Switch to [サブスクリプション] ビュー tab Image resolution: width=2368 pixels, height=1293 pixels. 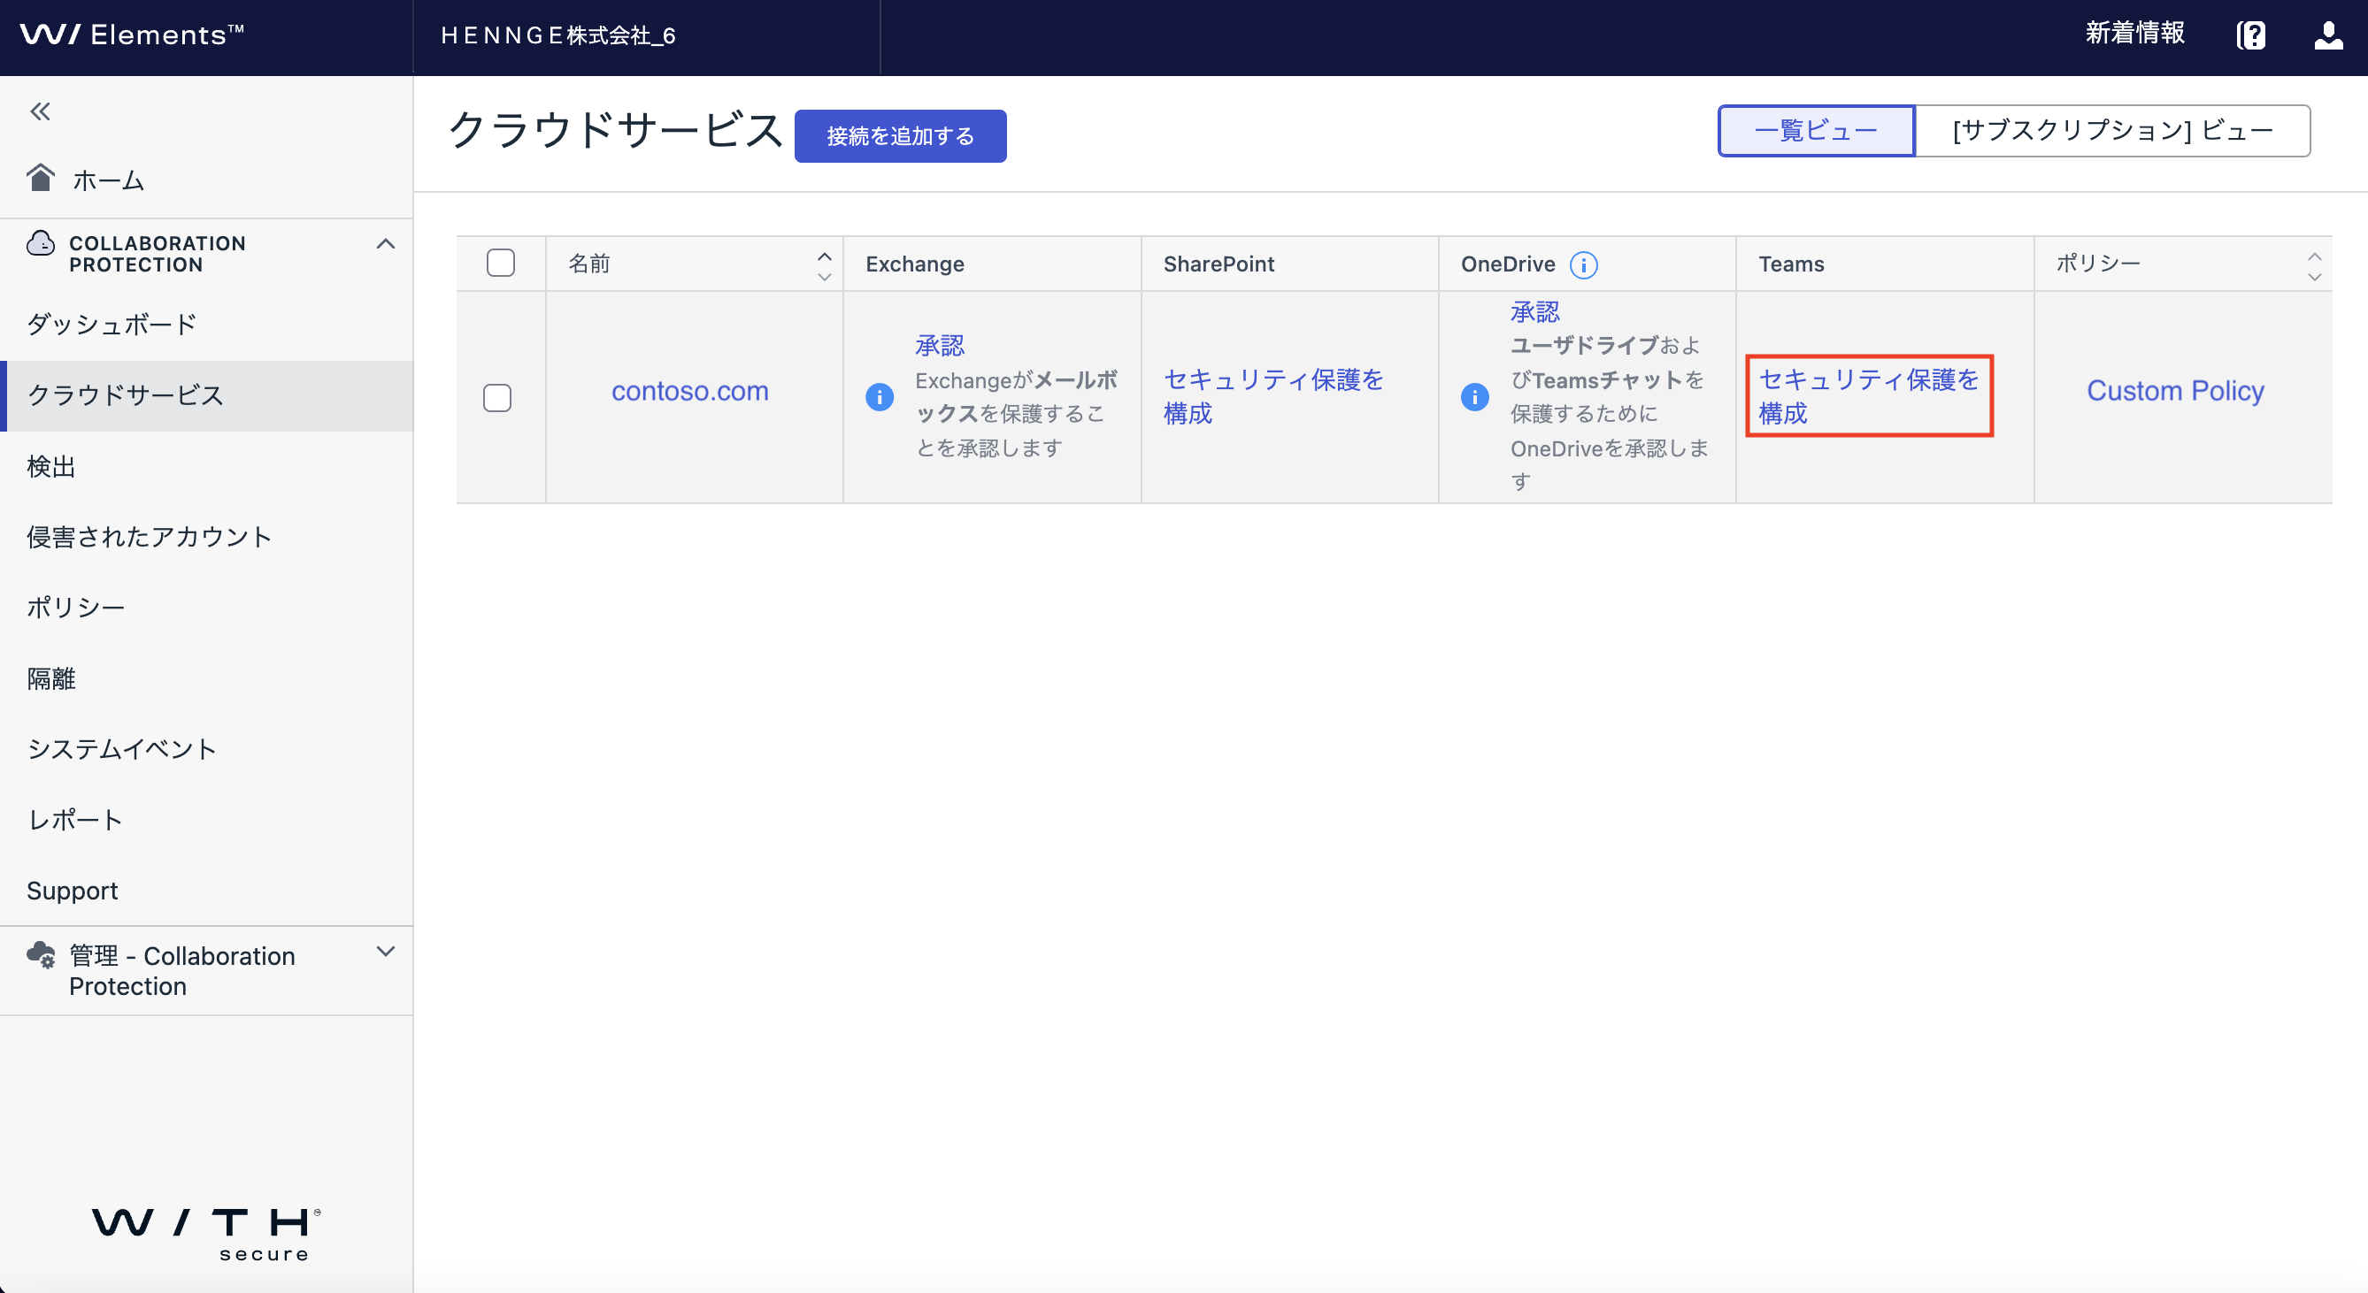[2112, 131]
